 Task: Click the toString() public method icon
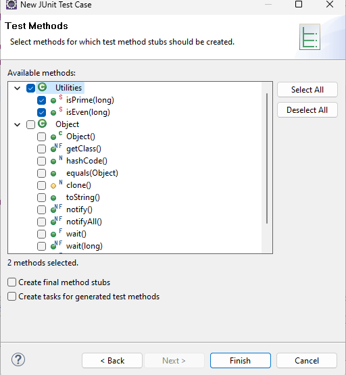53,198
